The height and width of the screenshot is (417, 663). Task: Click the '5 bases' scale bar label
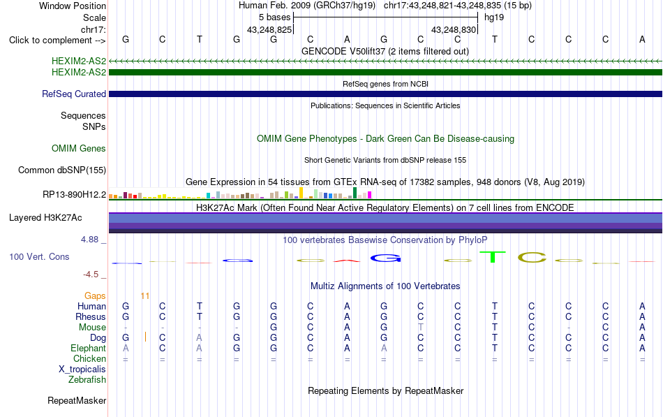coord(275,17)
